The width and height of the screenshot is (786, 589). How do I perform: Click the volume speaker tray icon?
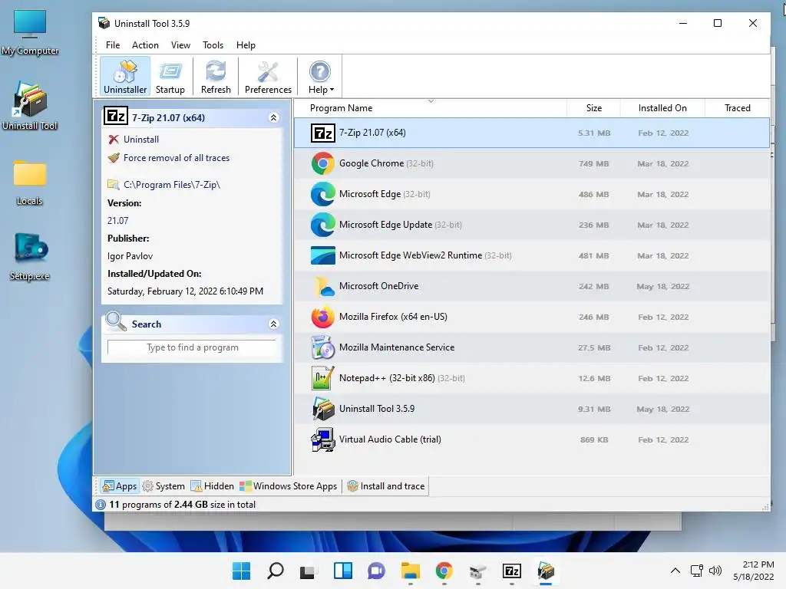[715, 571]
